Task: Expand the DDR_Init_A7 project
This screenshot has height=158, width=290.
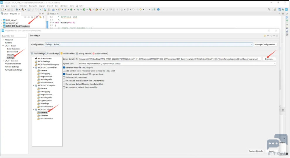Action: click(x=2, y=20)
